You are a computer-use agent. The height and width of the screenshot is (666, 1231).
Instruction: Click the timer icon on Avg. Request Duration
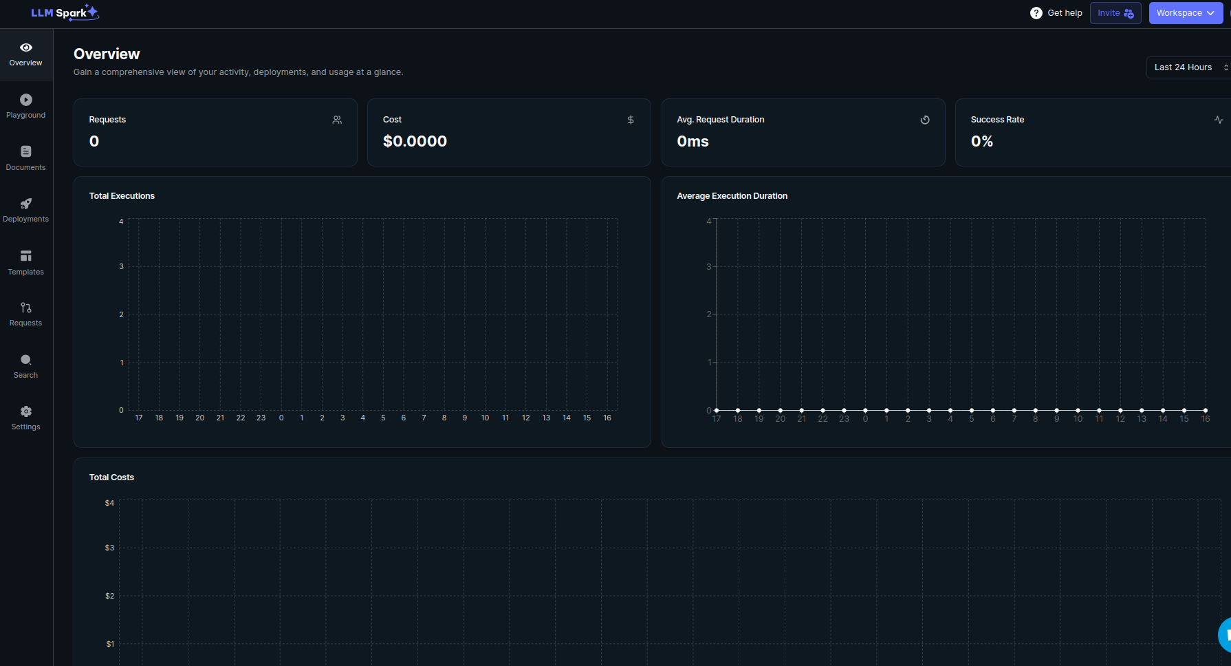coord(925,120)
